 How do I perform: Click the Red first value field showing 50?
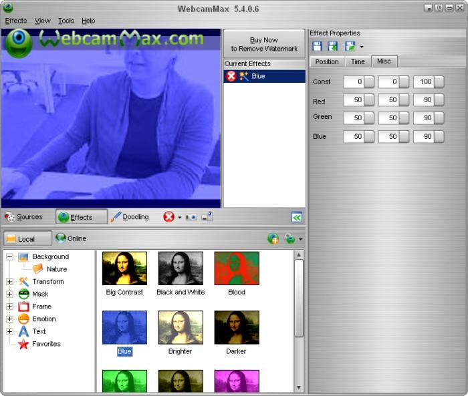[x=354, y=100]
